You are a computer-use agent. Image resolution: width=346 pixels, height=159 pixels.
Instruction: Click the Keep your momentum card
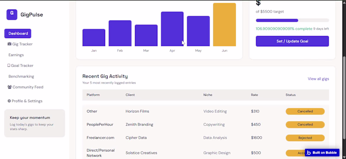tap(35, 123)
